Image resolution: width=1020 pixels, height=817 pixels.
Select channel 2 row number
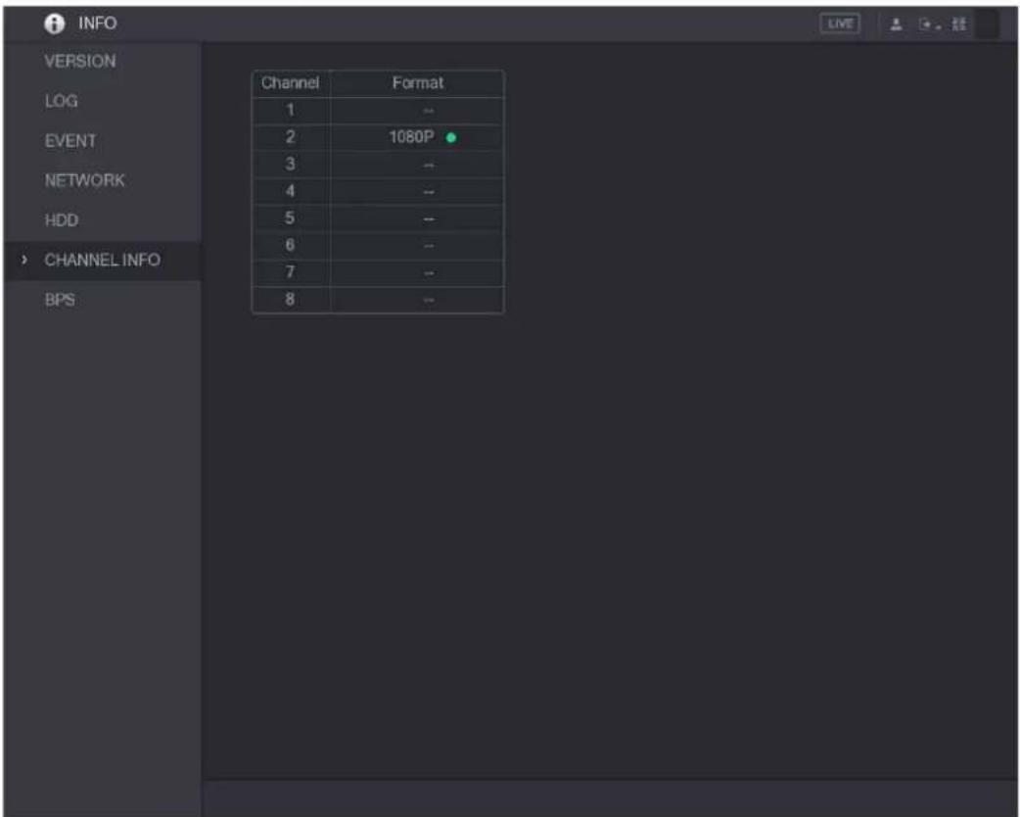(x=290, y=137)
